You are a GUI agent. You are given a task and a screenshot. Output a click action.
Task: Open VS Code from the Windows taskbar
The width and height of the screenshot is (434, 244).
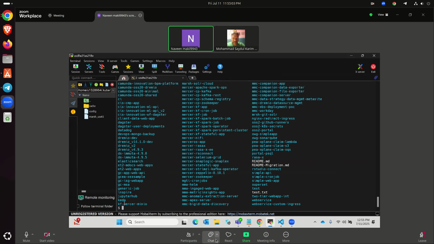[x=281, y=222]
